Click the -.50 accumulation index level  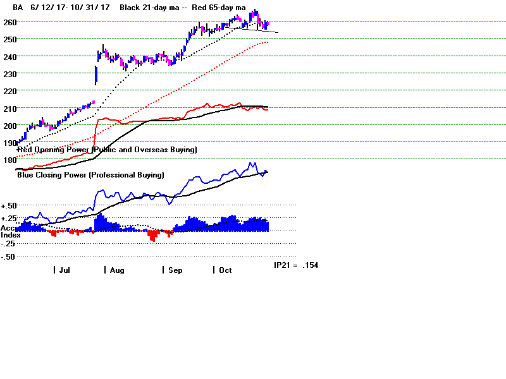(x=9, y=256)
